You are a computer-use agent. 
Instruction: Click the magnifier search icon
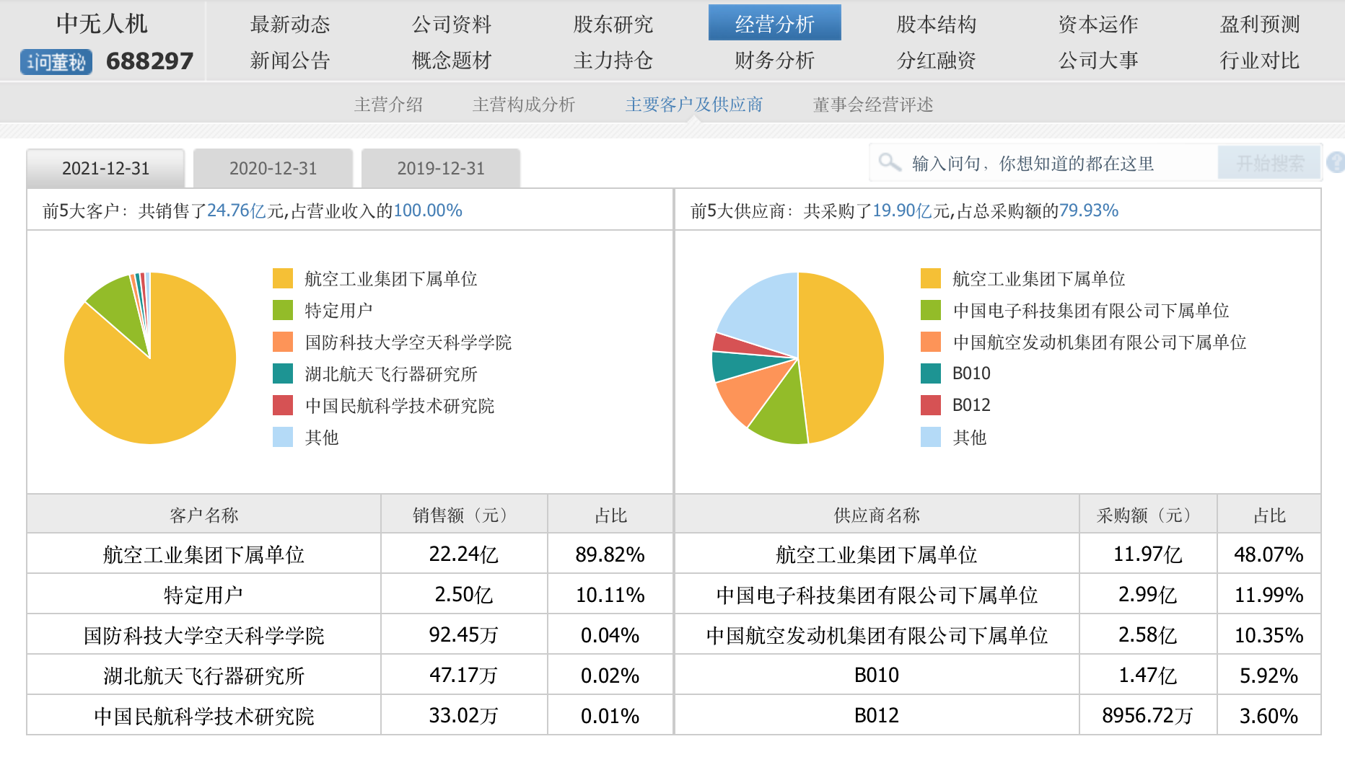(890, 163)
